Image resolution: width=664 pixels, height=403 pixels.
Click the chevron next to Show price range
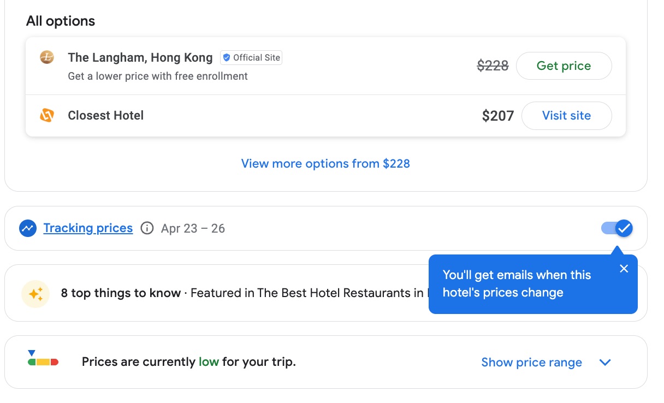[x=605, y=362]
